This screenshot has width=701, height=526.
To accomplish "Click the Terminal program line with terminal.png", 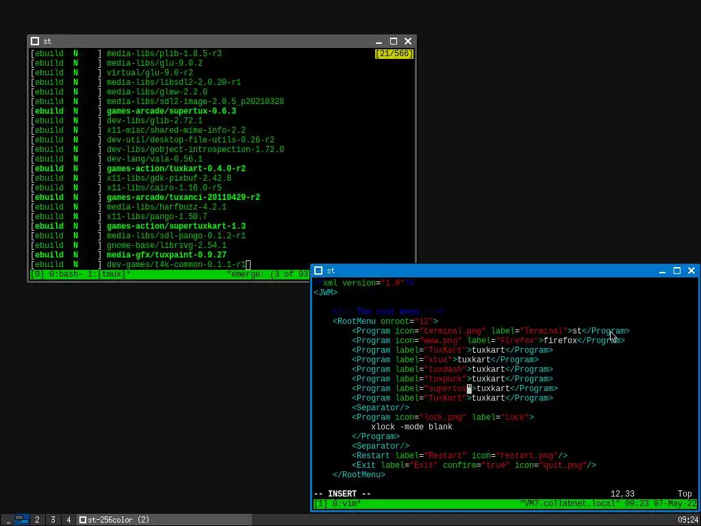I will (490, 331).
